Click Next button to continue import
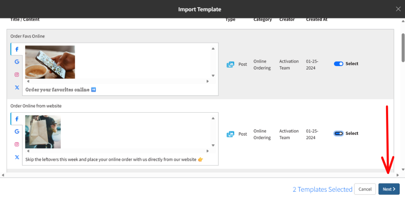Viewport: 405px width, 199px height. tap(389, 189)
